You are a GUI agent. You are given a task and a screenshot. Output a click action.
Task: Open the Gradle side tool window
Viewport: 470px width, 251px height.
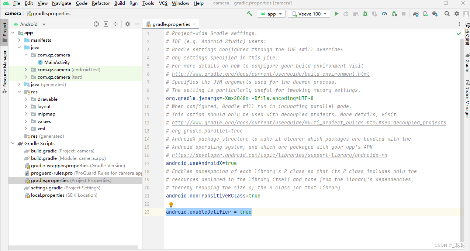point(467,63)
